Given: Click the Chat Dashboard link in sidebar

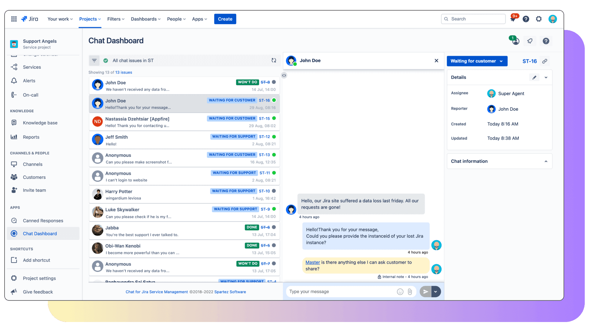Looking at the screenshot, I should (40, 233).
